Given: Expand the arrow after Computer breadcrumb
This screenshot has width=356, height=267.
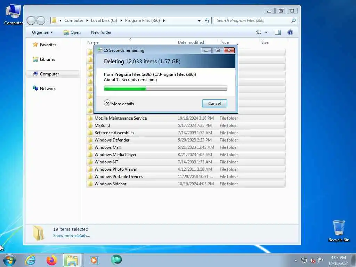Looking at the screenshot, I should 87,21.
